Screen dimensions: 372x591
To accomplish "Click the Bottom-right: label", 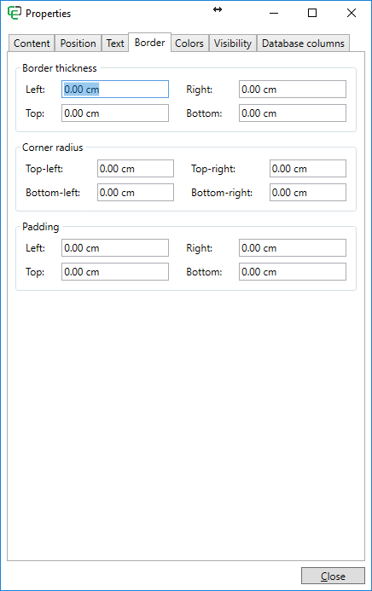I will (x=222, y=193).
